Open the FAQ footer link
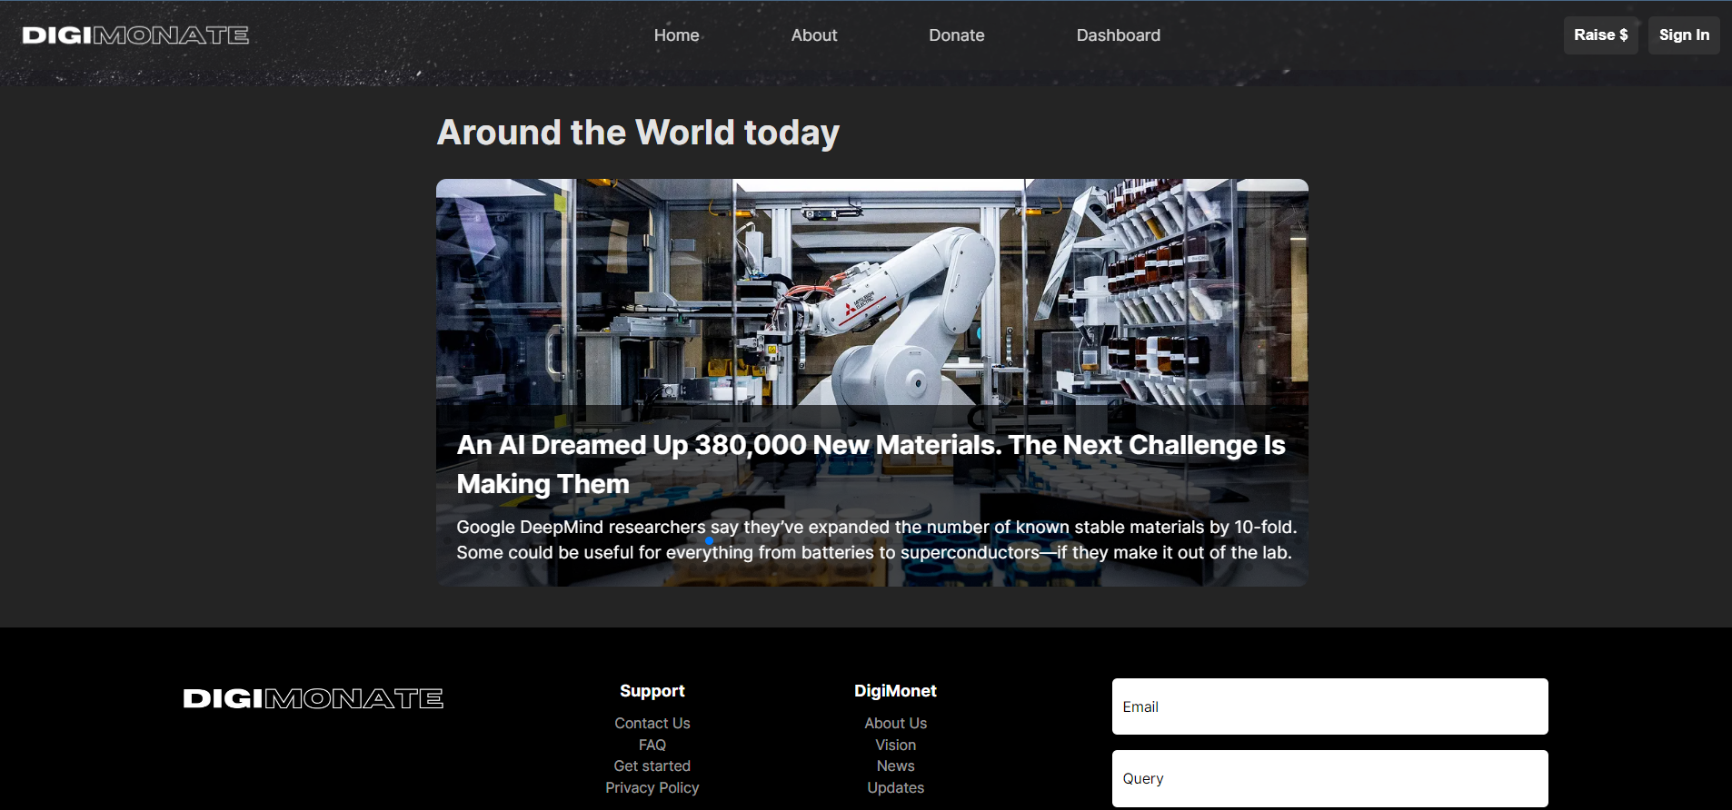This screenshot has width=1732, height=810. pyautogui.click(x=652, y=745)
